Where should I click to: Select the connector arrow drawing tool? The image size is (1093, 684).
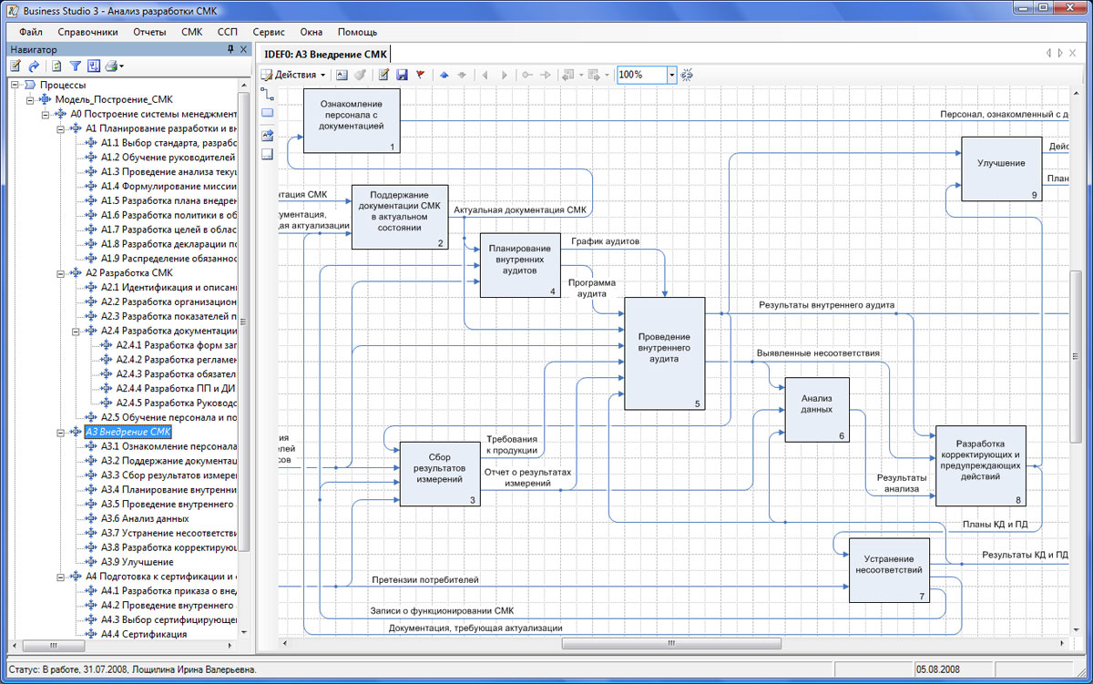pos(268,92)
